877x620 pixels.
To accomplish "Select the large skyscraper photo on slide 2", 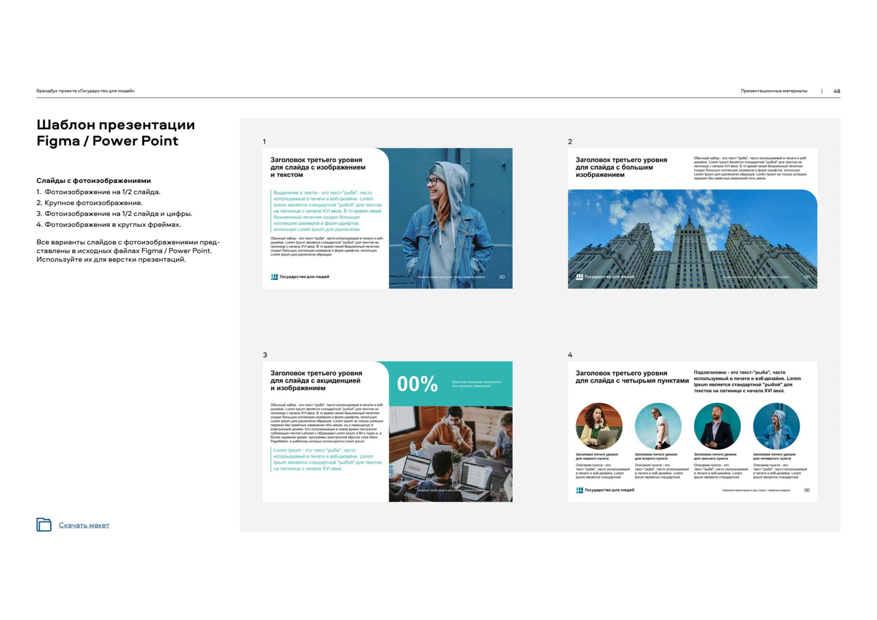I will pos(693,239).
